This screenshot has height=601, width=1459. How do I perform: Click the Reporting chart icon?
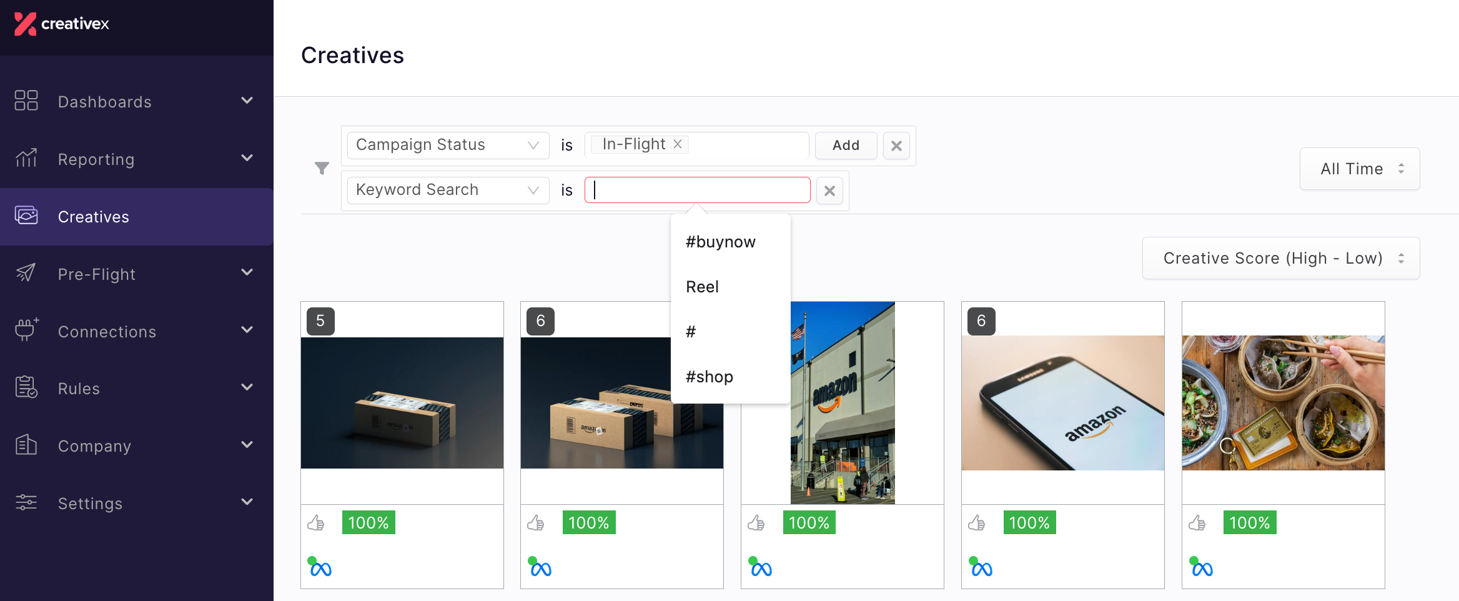coord(26,158)
